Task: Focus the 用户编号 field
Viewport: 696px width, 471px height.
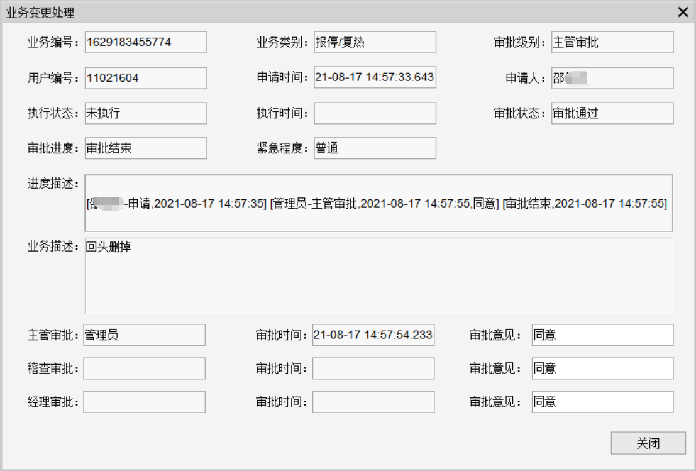Action: (x=146, y=78)
